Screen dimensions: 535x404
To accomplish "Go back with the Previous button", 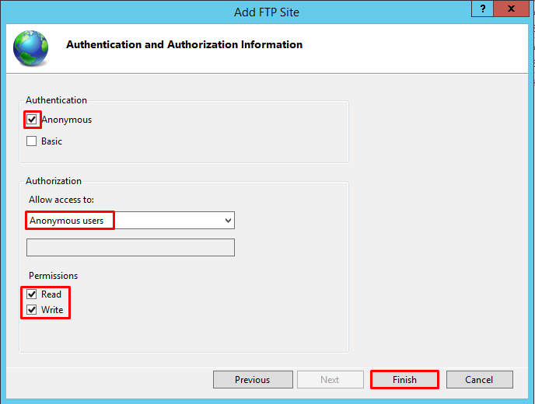I will click(x=253, y=380).
